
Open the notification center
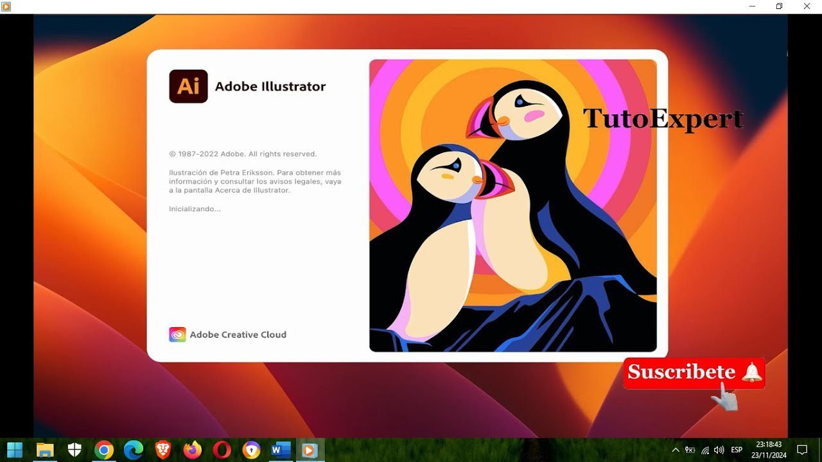(x=803, y=450)
